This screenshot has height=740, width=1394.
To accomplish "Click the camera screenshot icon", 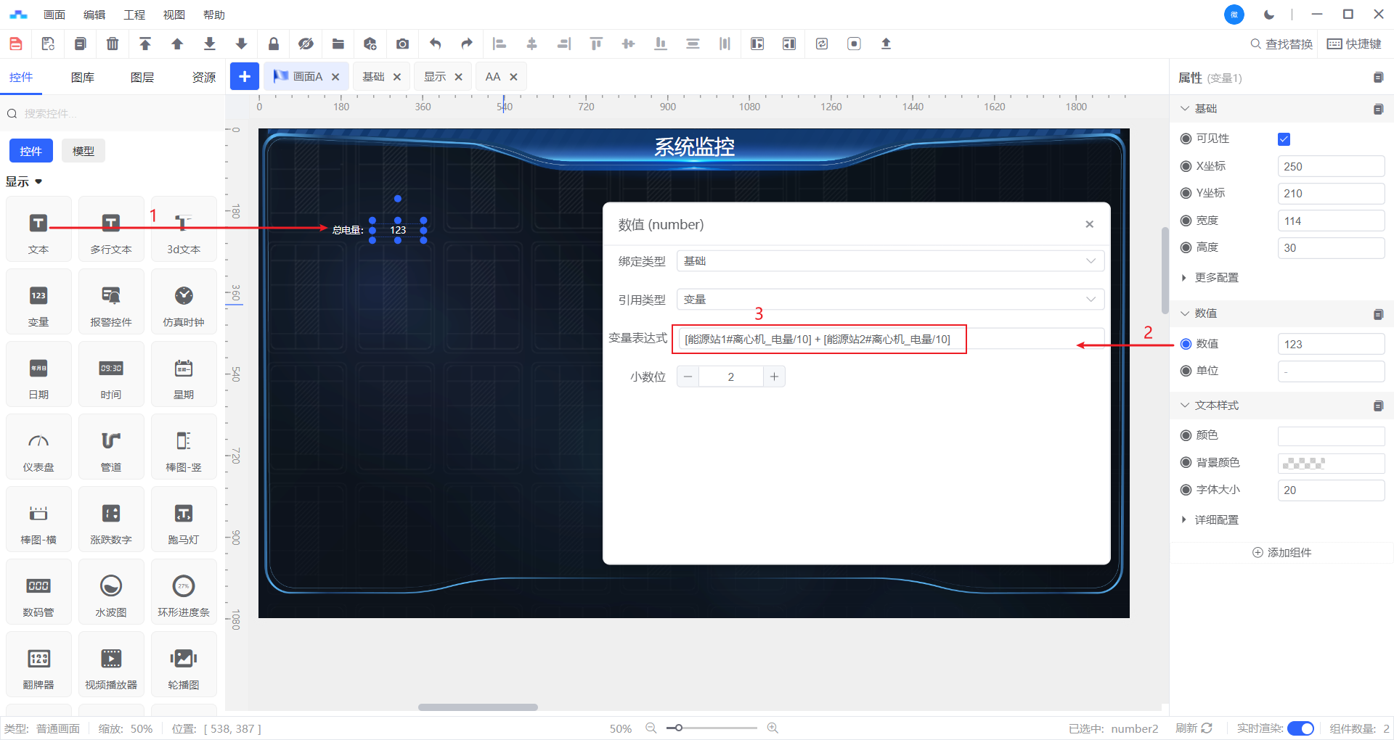I will pyautogui.click(x=402, y=44).
